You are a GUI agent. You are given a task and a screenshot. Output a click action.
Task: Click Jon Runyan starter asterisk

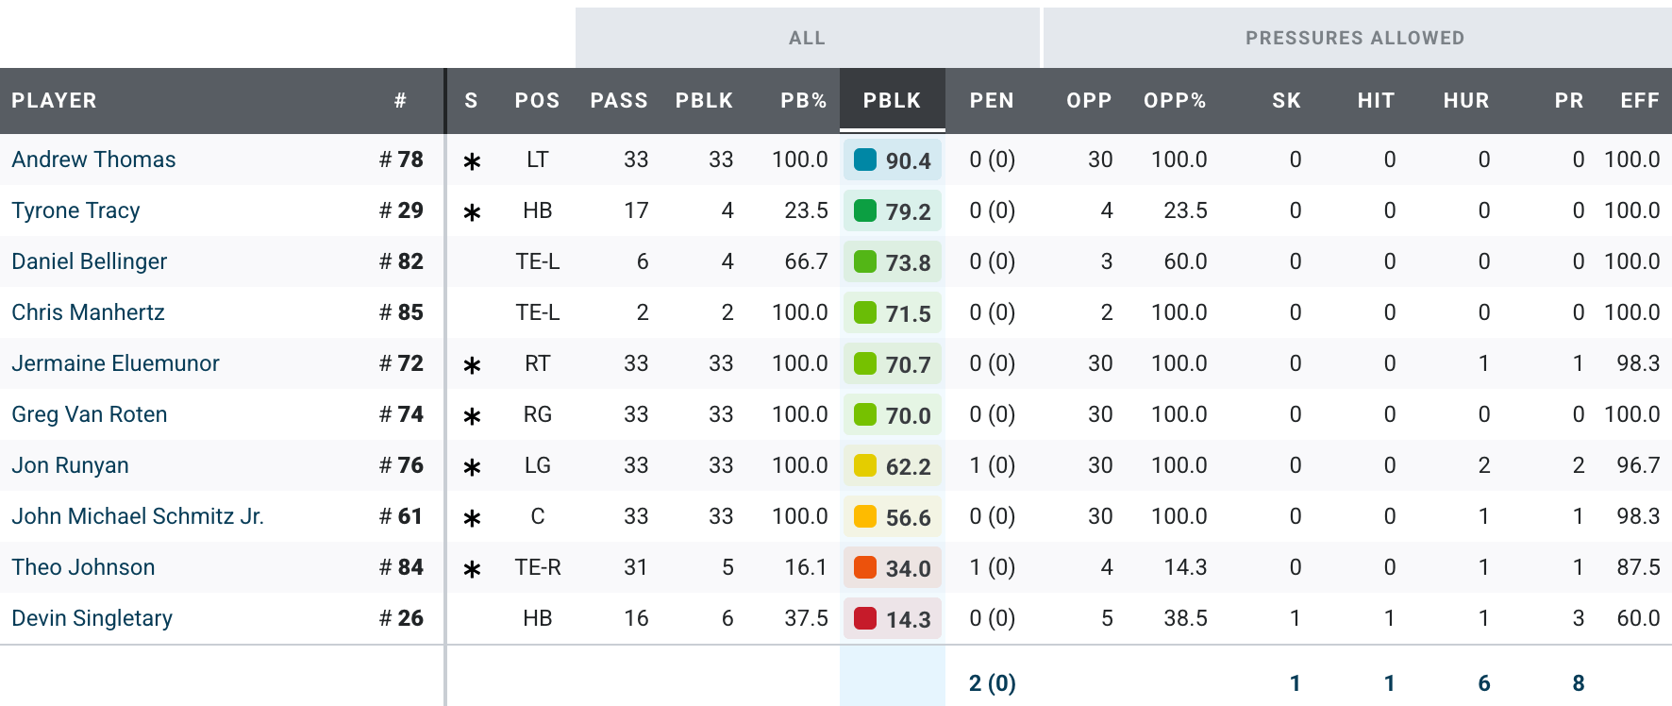[x=472, y=467]
